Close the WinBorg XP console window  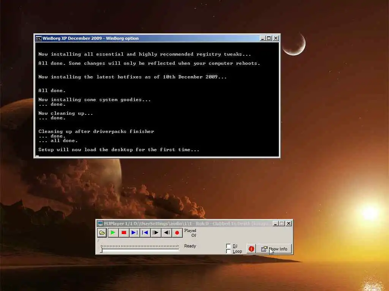[x=276, y=38]
